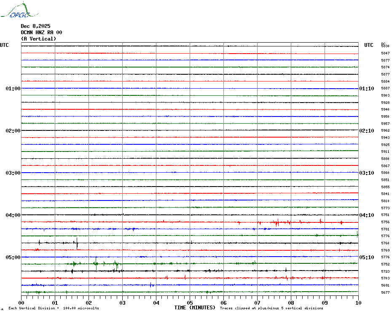Click the DC offset value 5723
The height and width of the screenshot is (314, 392).
pyautogui.click(x=385, y=271)
